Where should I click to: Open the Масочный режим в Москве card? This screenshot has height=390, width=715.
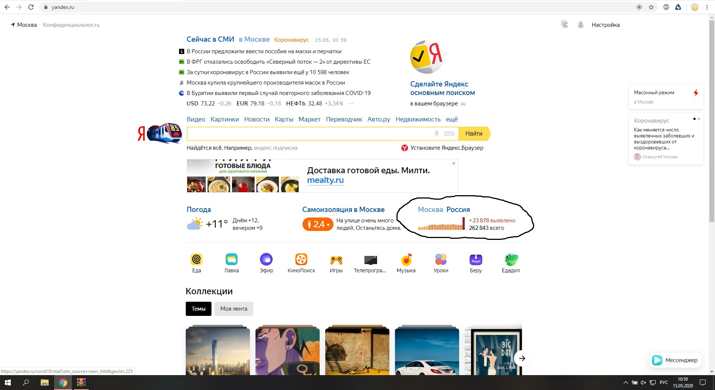[666, 97]
